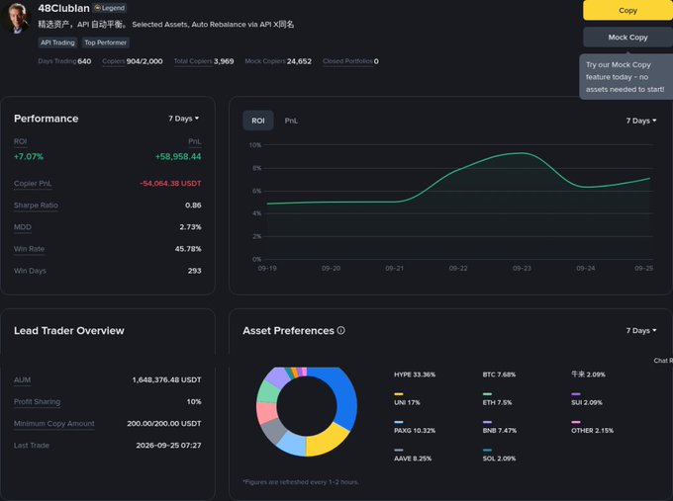Click the Mock Copy button
The image size is (673, 501).
click(x=627, y=38)
